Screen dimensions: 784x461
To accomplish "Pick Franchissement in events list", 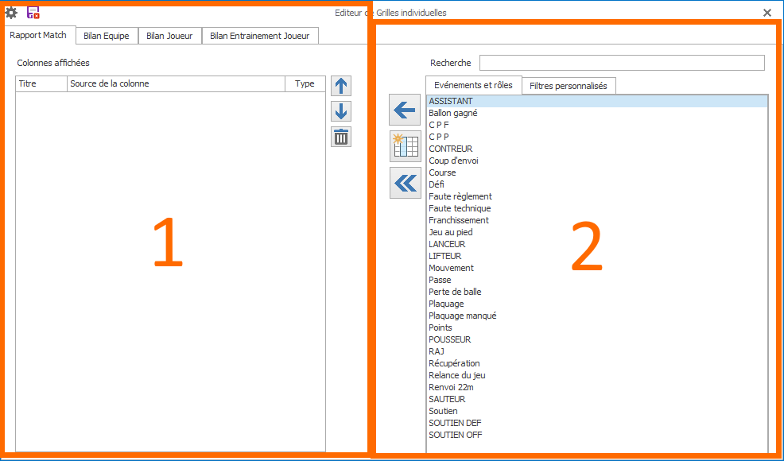I will point(458,220).
